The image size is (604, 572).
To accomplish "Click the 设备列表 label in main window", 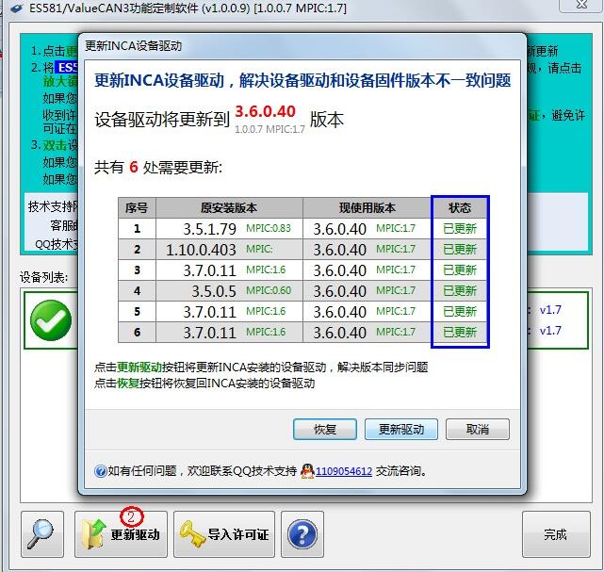I will pos(43,277).
